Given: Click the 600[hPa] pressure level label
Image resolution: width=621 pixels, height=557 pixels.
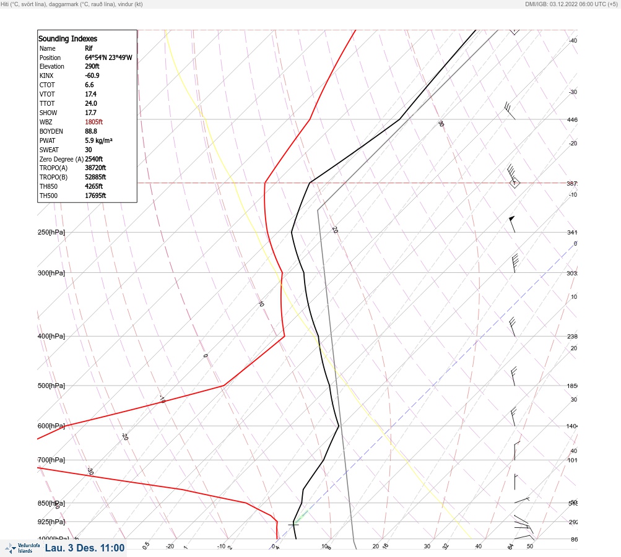Looking at the screenshot, I should click(51, 426).
